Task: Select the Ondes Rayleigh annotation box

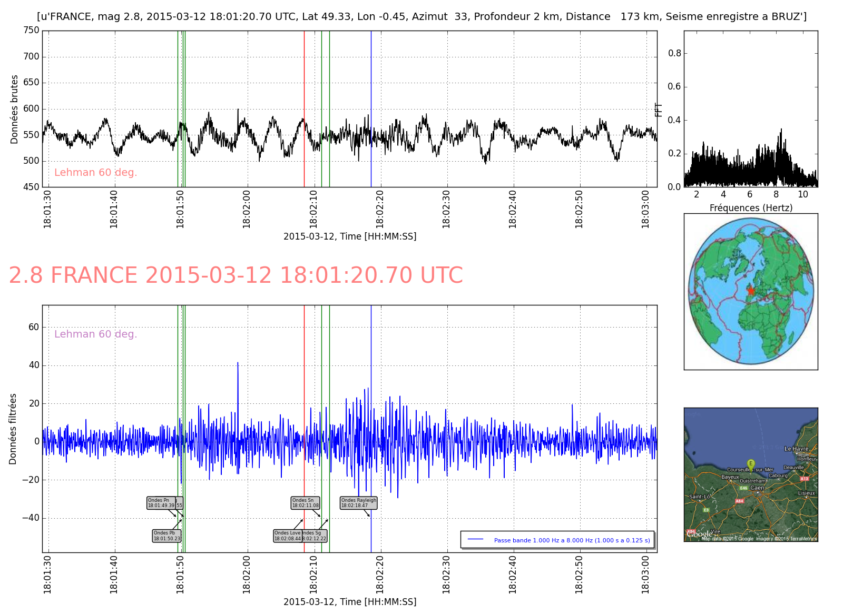Action: (x=359, y=503)
